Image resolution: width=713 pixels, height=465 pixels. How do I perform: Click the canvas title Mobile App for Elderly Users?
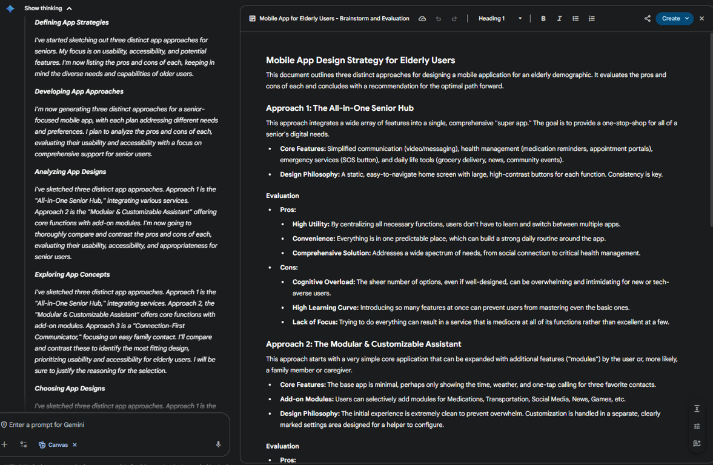pyautogui.click(x=334, y=19)
